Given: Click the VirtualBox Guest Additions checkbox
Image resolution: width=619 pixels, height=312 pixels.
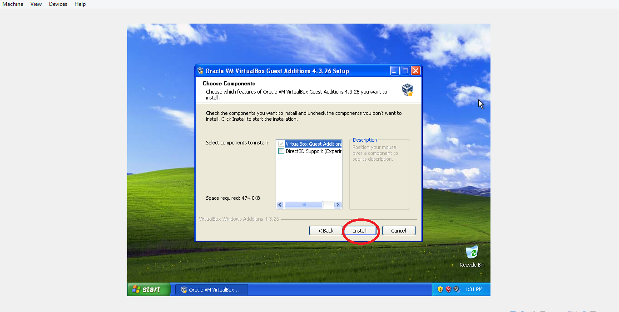Looking at the screenshot, I should click(x=281, y=144).
